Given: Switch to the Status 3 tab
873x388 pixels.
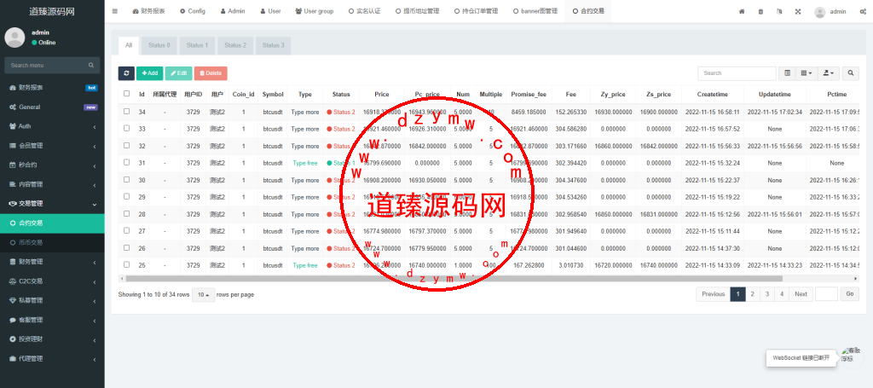Looking at the screenshot, I should click(274, 46).
